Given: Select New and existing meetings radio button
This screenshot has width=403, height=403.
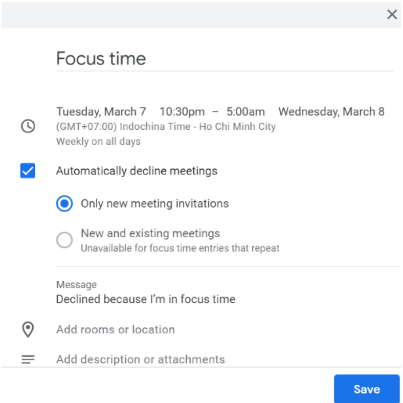Looking at the screenshot, I should tap(64, 240).
